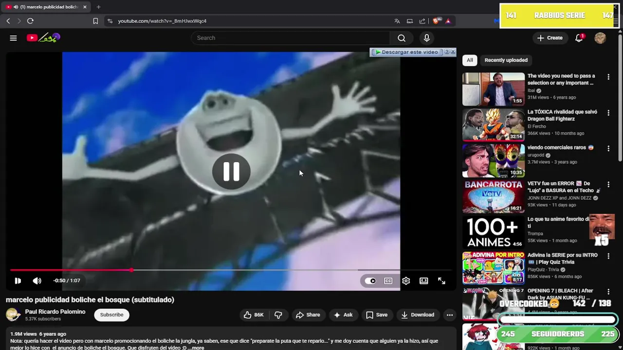Click the address bar URL

[162, 21]
